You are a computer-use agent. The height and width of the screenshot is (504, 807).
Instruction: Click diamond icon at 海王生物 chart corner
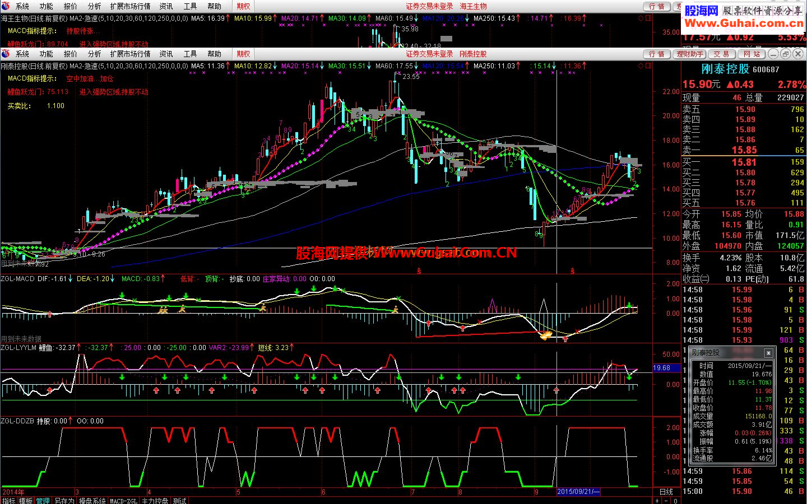pos(641,18)
